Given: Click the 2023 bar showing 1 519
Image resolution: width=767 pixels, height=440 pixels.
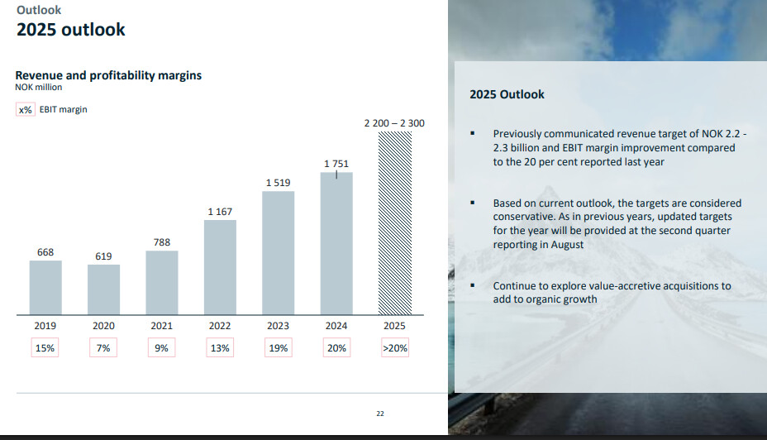Looking at the screenshot, I should tap(279, 252).
